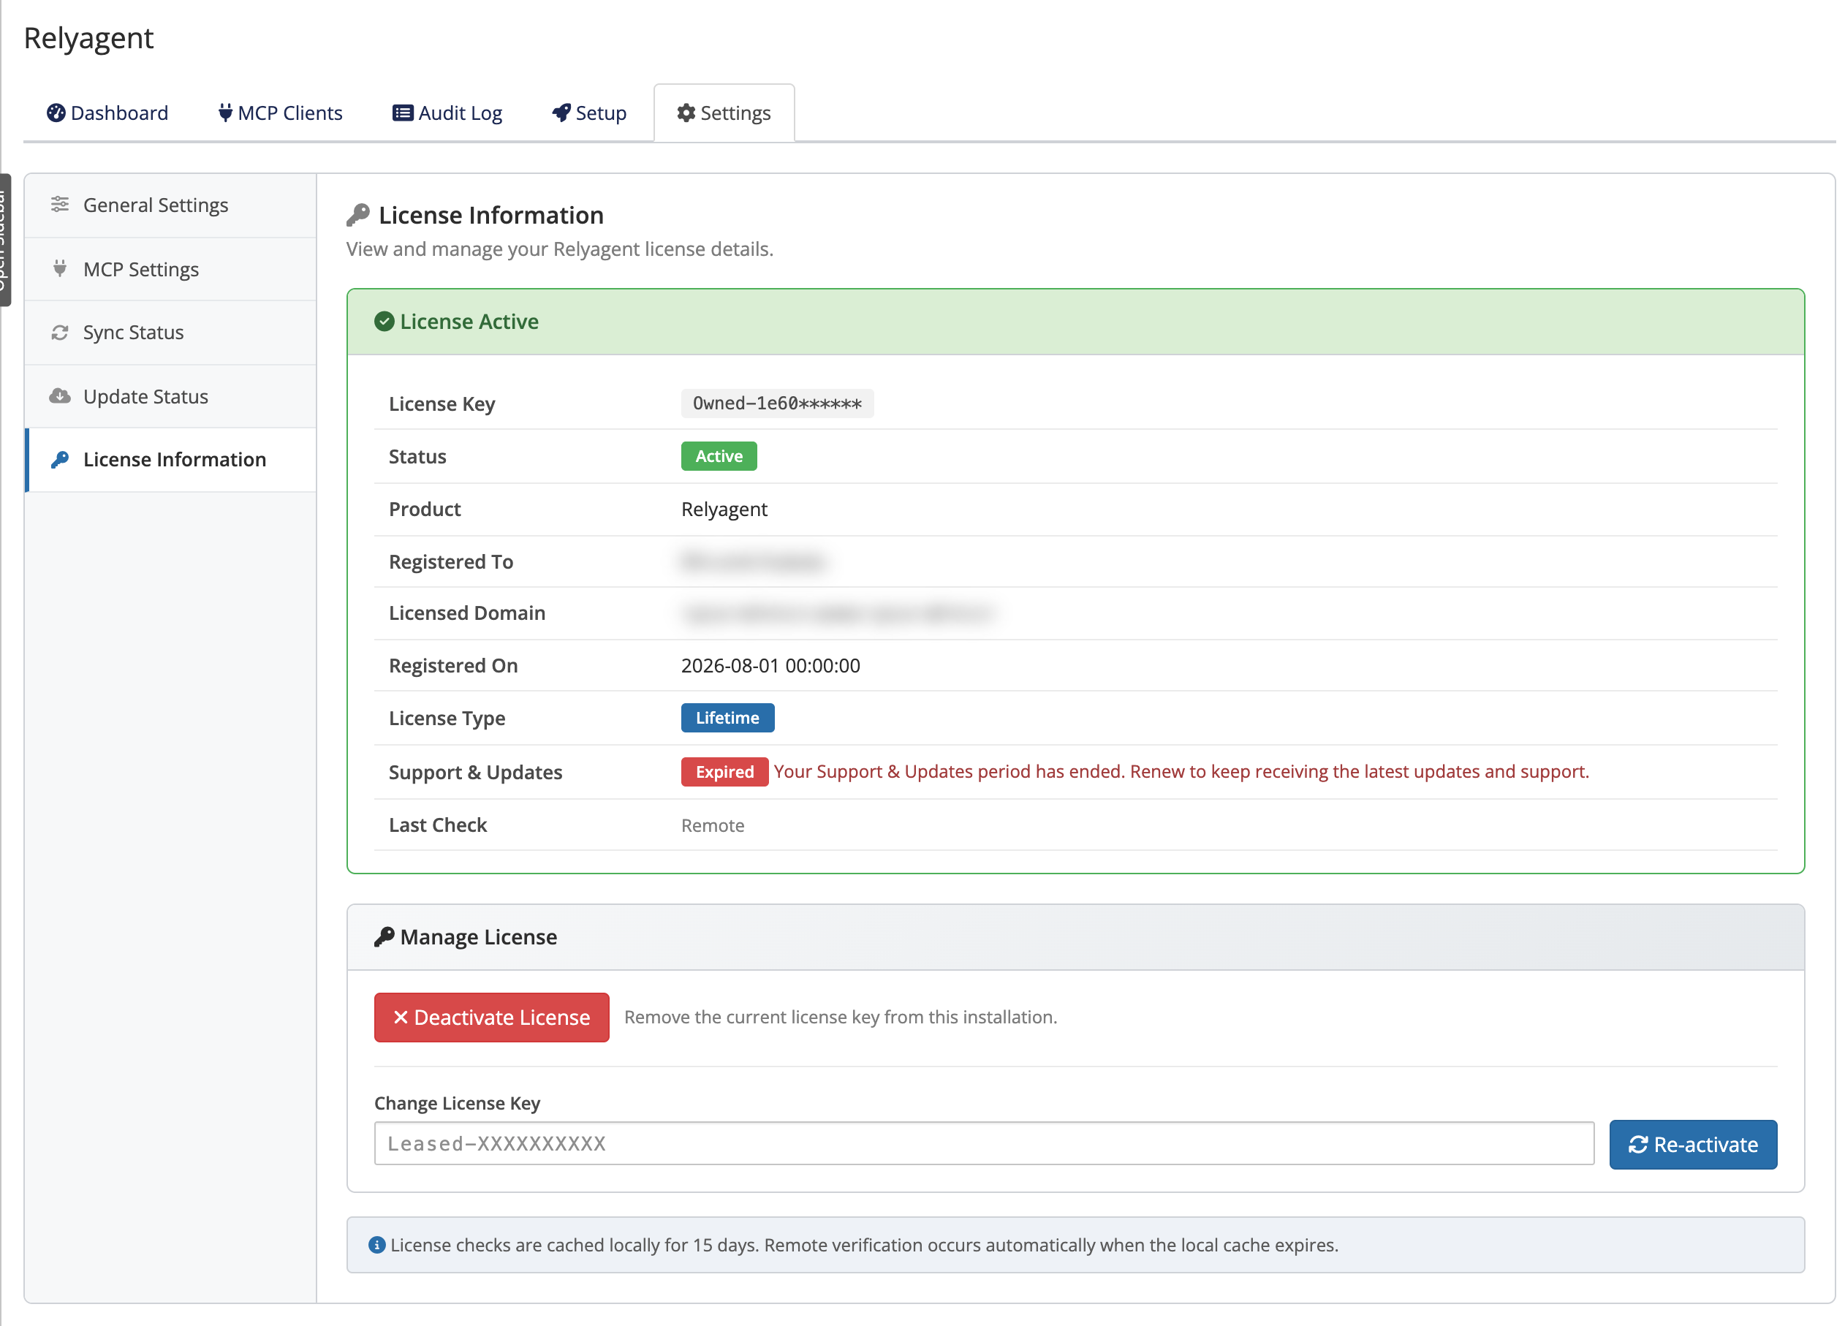Click the masked license key value Owned-1e60******
Viewport: 1845px width, 1326px height.
[x=777, y=404]
